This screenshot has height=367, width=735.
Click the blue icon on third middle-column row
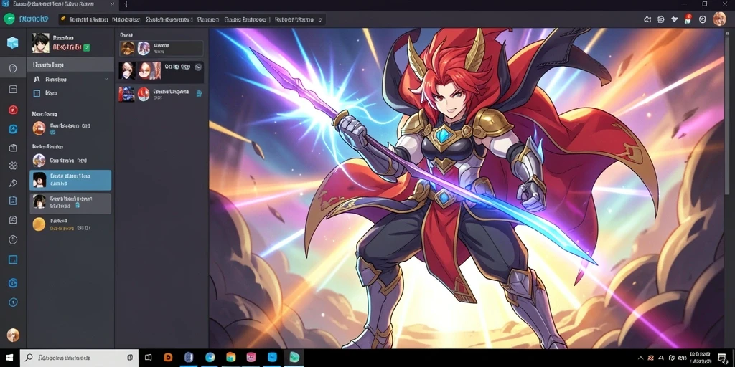click(200, 94)
